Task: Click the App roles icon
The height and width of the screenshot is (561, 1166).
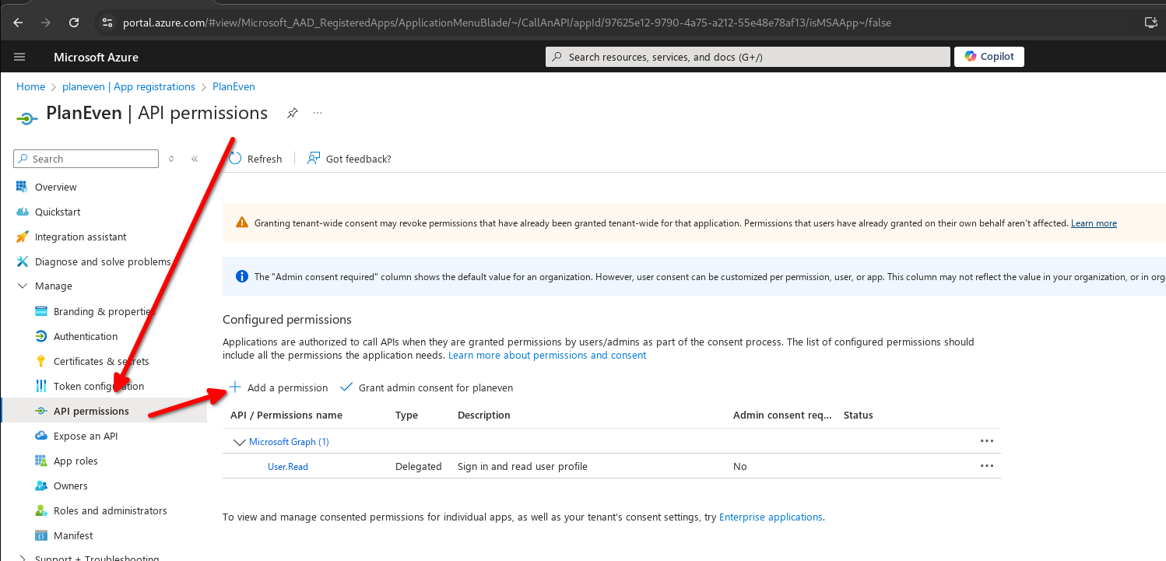Action: click(41, 461)
